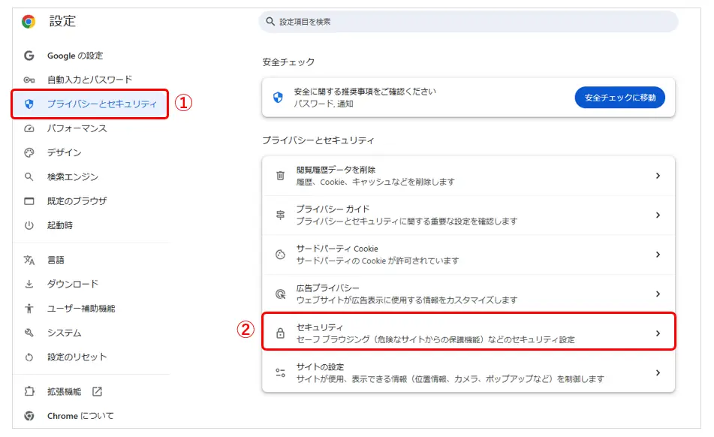714x437 pixels.
Task: Select プライバシーとセキュリティ in the sidebar
Action: (x=101, y=104)
